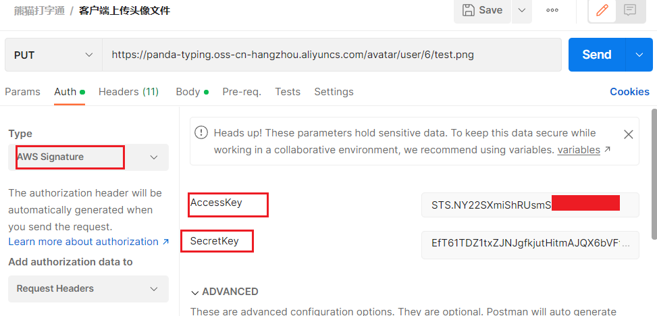
Task: Click the Save floppy disk icon
Action: pos(468,10)
